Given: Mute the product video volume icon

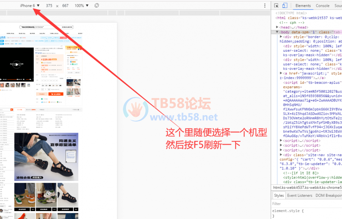Looking at the screenshot, I should point(24,79).
